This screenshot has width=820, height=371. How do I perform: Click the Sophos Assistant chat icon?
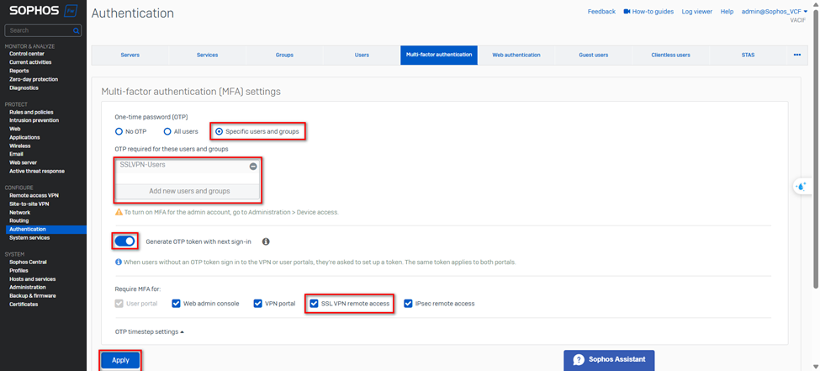(579, 360)
